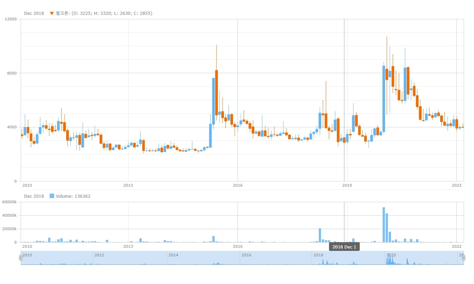This screenshot has width=474, height=284.
Task: Click the 60000k volume axis label
Action: point(10,202)
